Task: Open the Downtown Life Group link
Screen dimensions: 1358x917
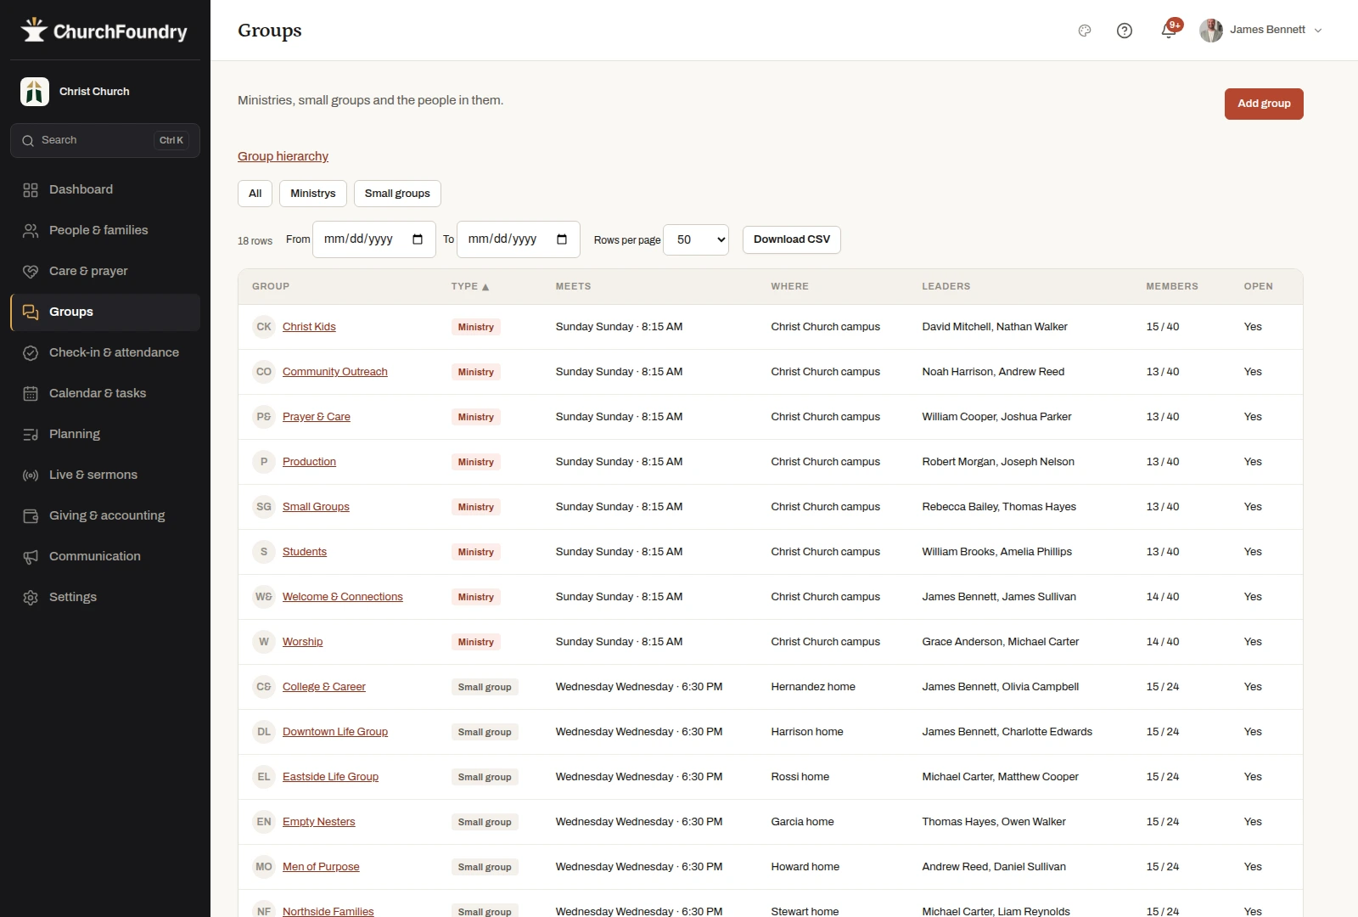Action: [335, 732]
